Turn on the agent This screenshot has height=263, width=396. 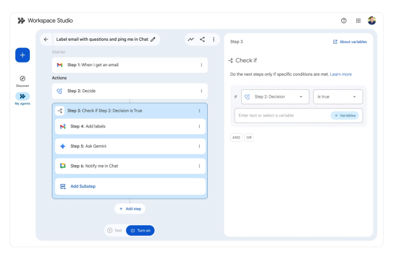pyautogui.click(x=140, y=230)
